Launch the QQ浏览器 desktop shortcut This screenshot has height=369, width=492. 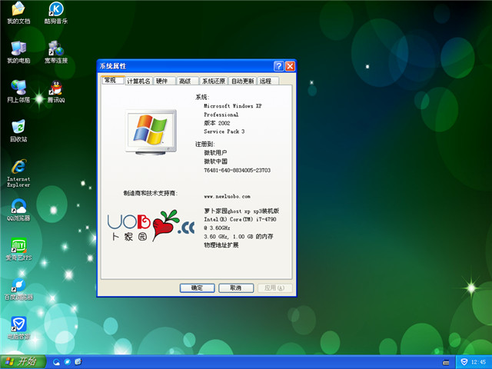tap(18, 210)
